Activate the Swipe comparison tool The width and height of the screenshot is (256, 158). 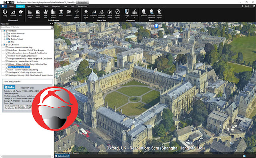127,13
